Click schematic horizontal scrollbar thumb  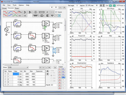tap(11, 65)
